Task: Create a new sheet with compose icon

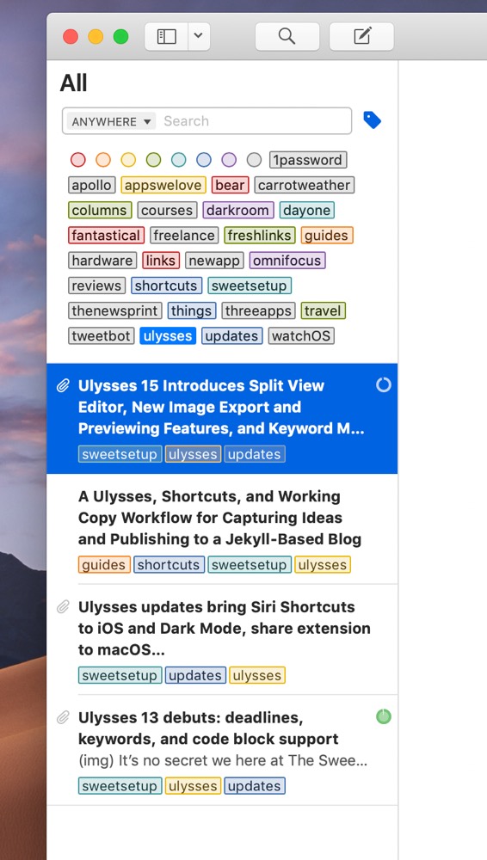Action: pos(361,37)
